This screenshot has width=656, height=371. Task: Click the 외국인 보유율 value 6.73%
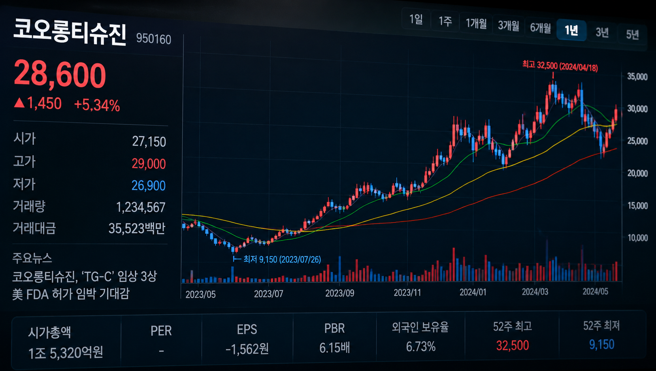420,347
